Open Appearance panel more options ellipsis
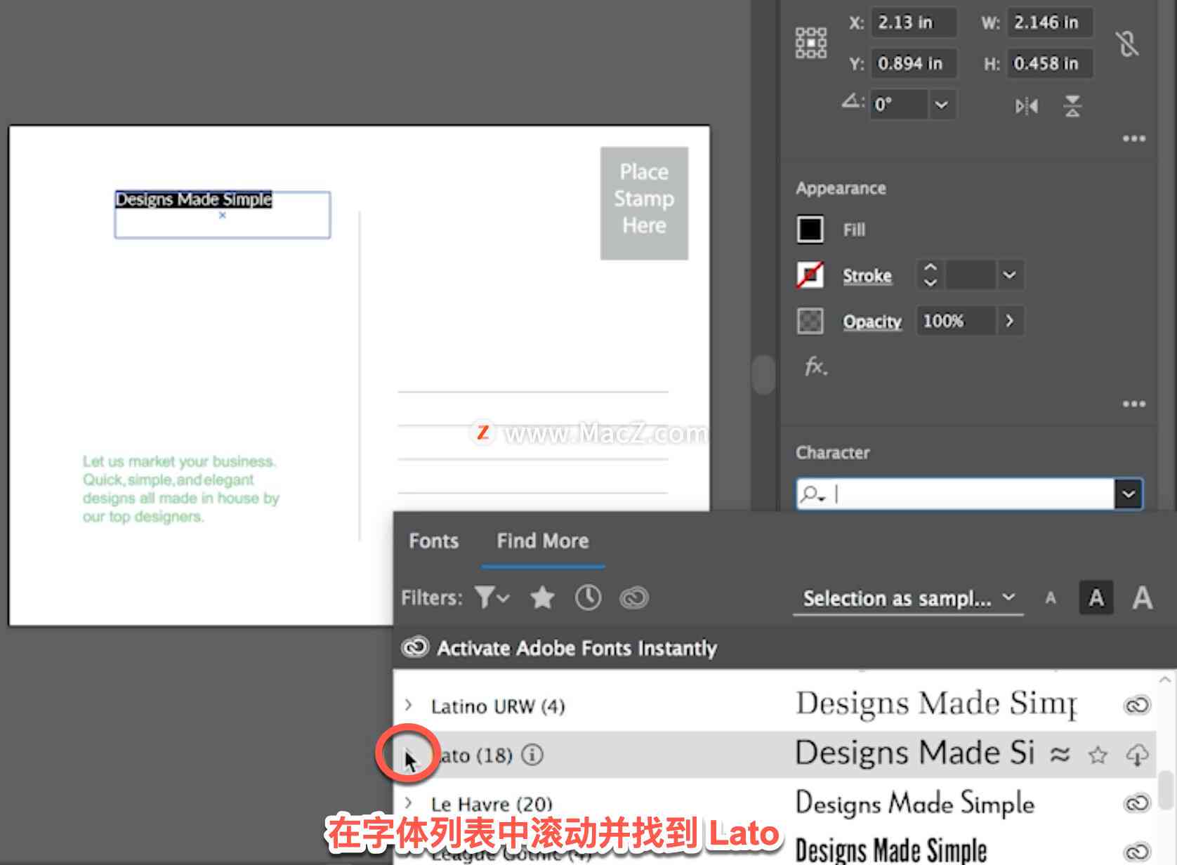 [1134, 404]
